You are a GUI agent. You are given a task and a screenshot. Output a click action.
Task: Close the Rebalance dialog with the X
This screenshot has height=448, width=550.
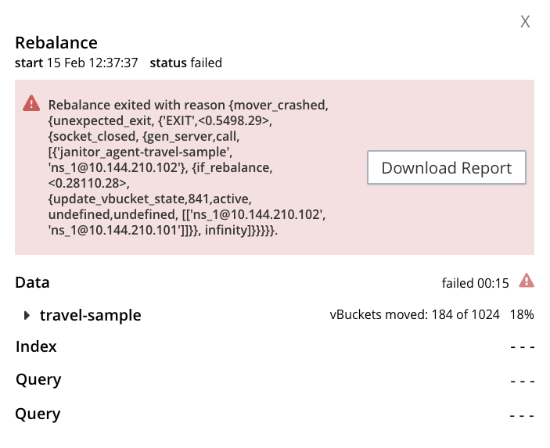tap(526, 22)
